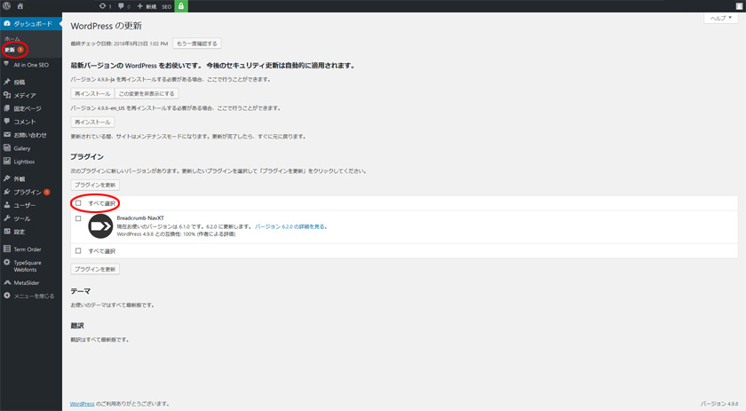Open Pages icon in sidebar
The image size is (746, 411).
click(7, 108)
